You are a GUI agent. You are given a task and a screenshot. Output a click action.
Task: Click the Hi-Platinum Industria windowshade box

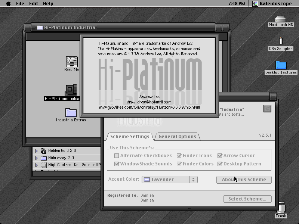click(226, 27)
